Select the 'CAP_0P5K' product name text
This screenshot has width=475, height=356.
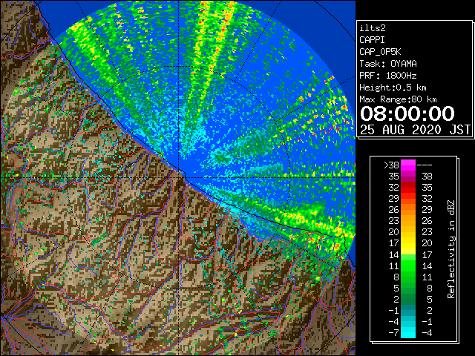click(x=380, y=52)
